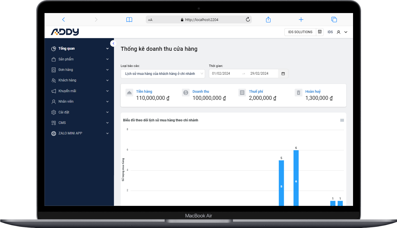Open the report type dropdown
The width and height of the screenshot is (397, 228).
coord(163,73)
